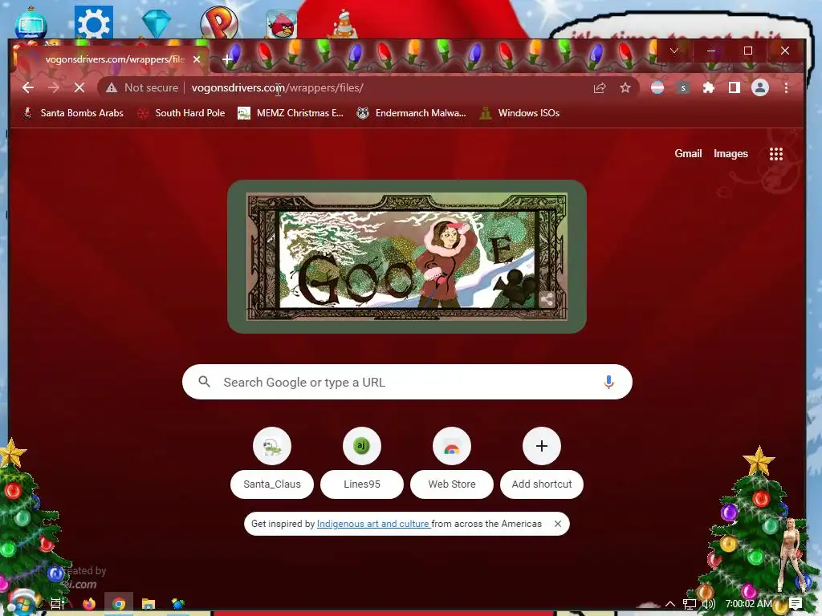Open the orange P ball desktop icon
The height and width of the screenshot is (616, 822).
pyautogui.click(x=219, y=22)
